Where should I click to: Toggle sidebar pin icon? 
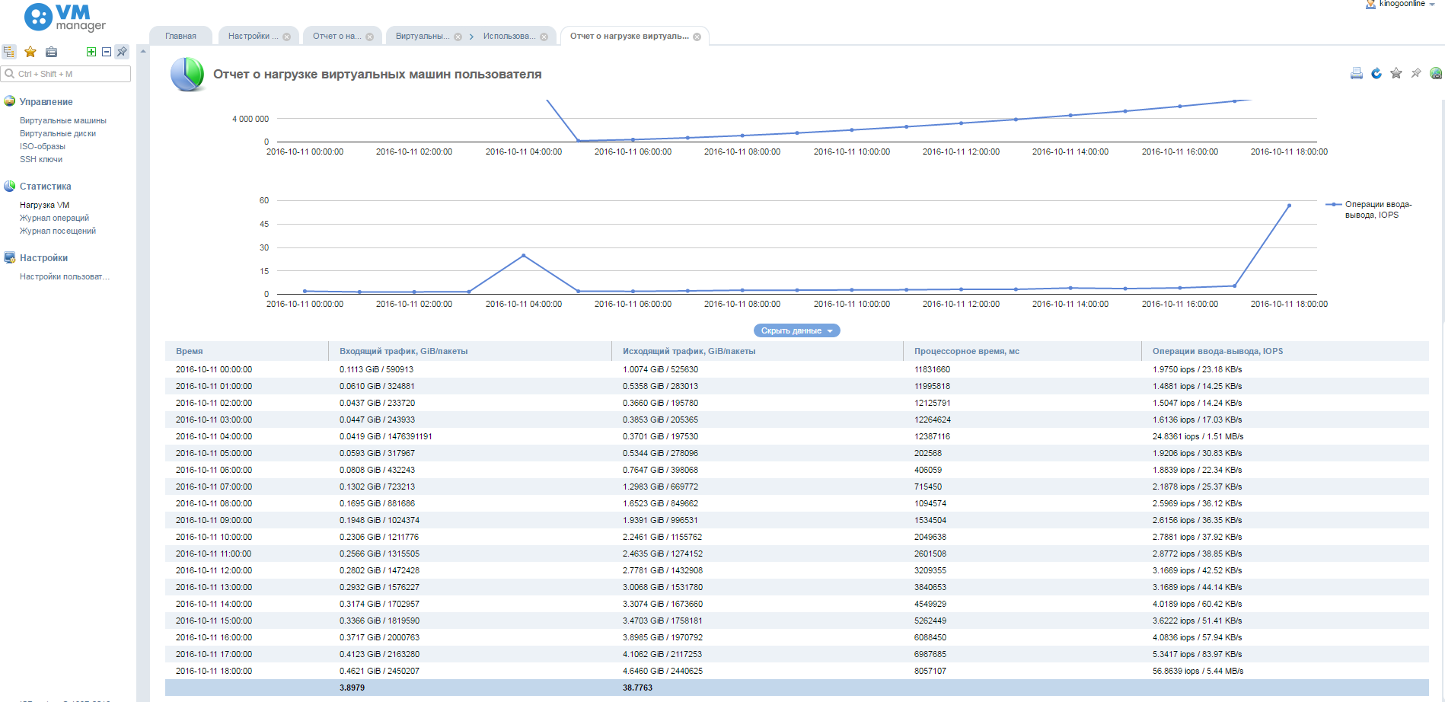pyautogui.click(x=122, y=52)
